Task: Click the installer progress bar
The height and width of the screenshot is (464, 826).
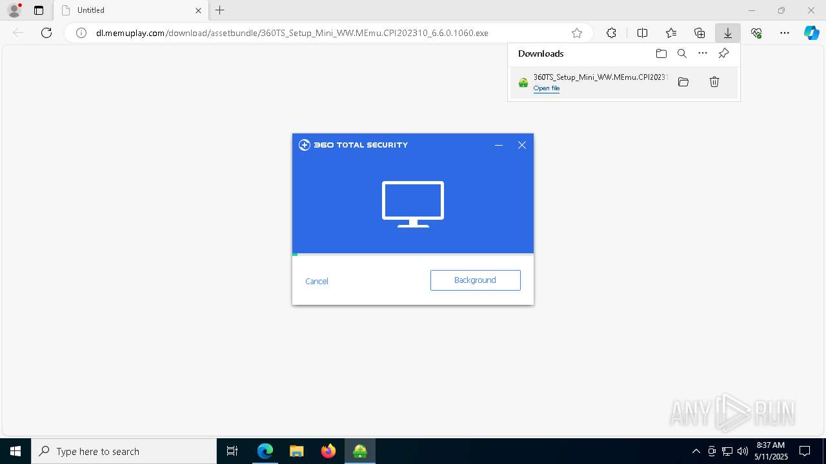Action: coord(413,255)
